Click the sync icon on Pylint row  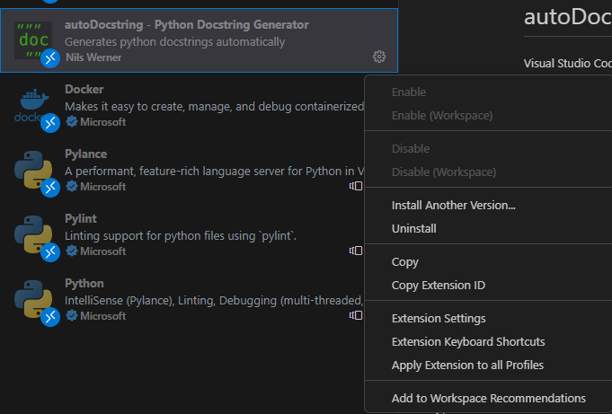point(356,251)
